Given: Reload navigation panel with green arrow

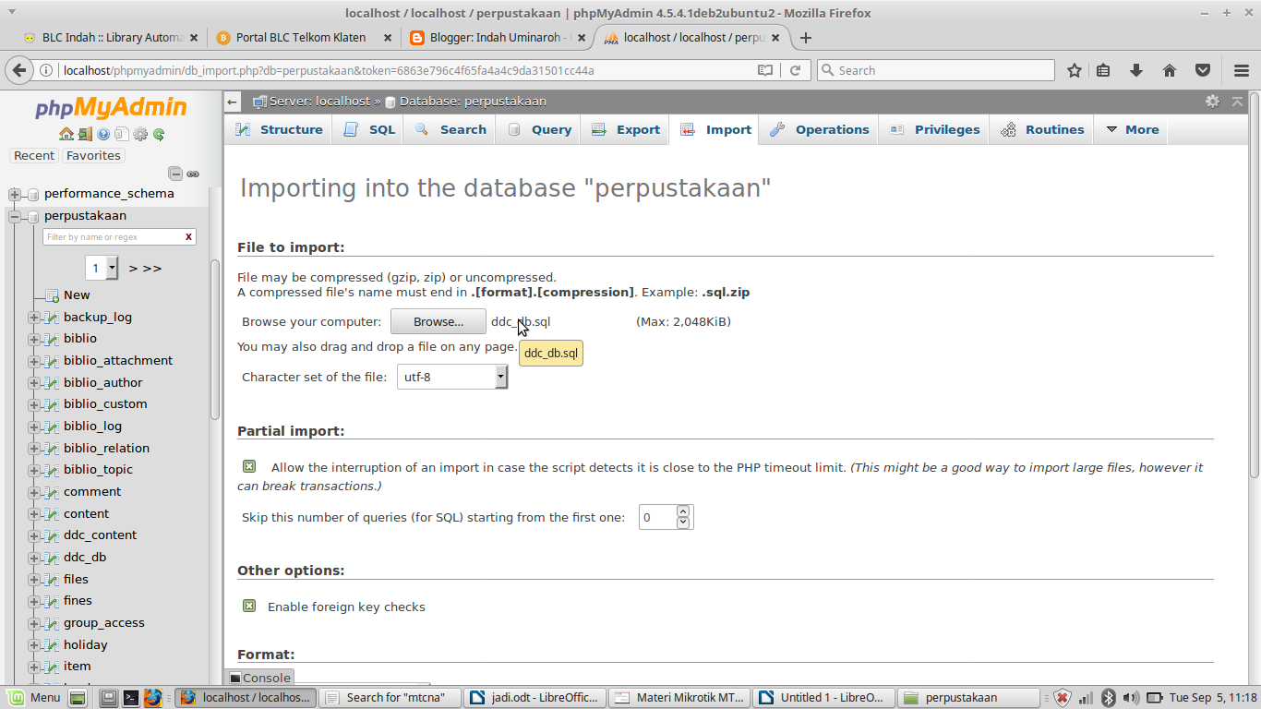Looking at the screenshot, I should tap(159, 134).
